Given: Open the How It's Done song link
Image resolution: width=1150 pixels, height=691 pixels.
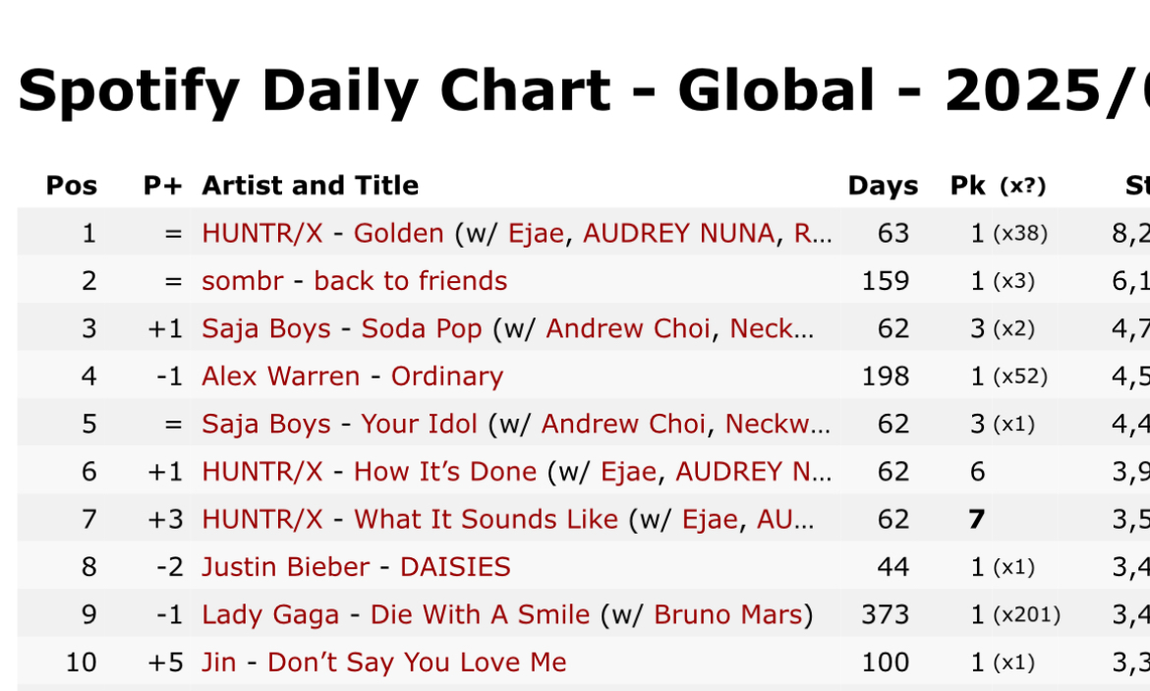Looking at the screenshot, I should 444,472.
